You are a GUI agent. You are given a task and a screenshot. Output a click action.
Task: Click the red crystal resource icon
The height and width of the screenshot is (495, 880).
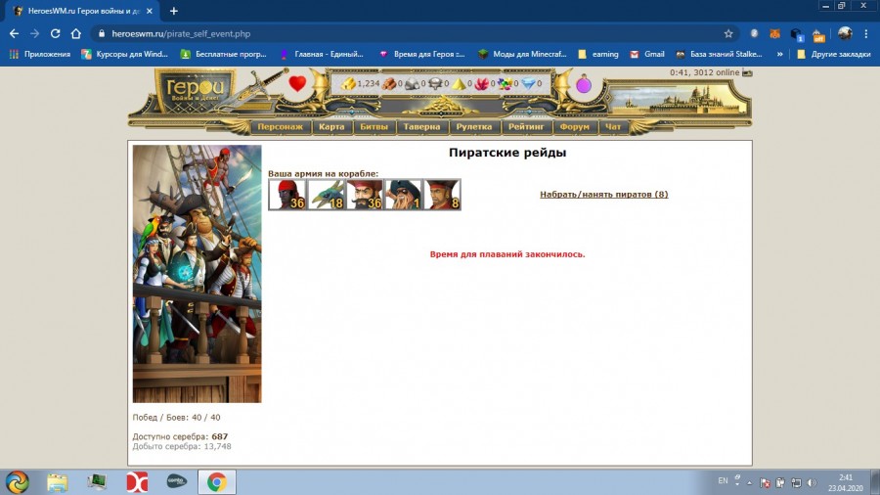pyautogui.click(x=481, y=83)
